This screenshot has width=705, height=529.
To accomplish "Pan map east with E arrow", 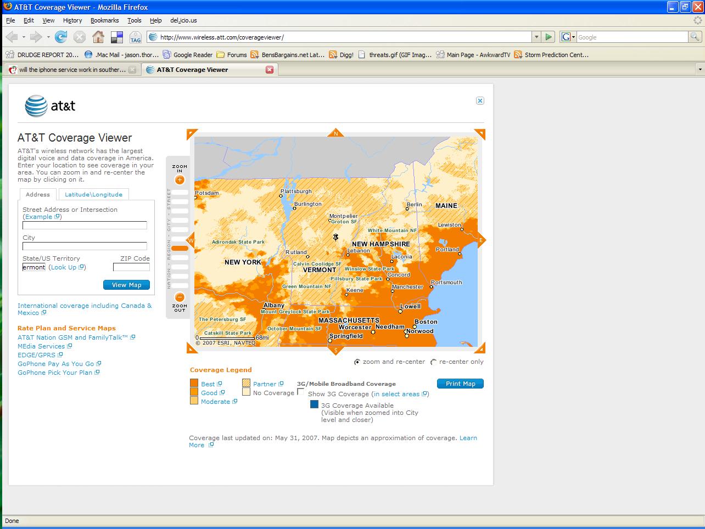I will (482, 240).
